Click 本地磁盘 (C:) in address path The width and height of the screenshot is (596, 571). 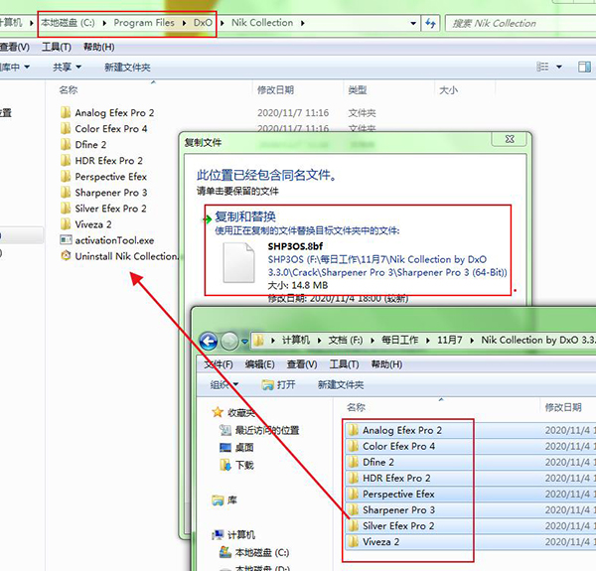[68, 23]
